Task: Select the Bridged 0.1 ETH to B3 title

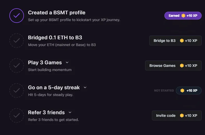Action: (x=55, y=37)
